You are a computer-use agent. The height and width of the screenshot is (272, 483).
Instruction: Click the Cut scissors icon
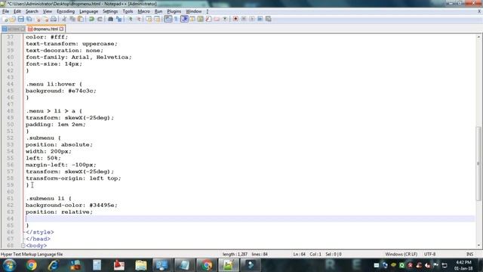point(64,19)
